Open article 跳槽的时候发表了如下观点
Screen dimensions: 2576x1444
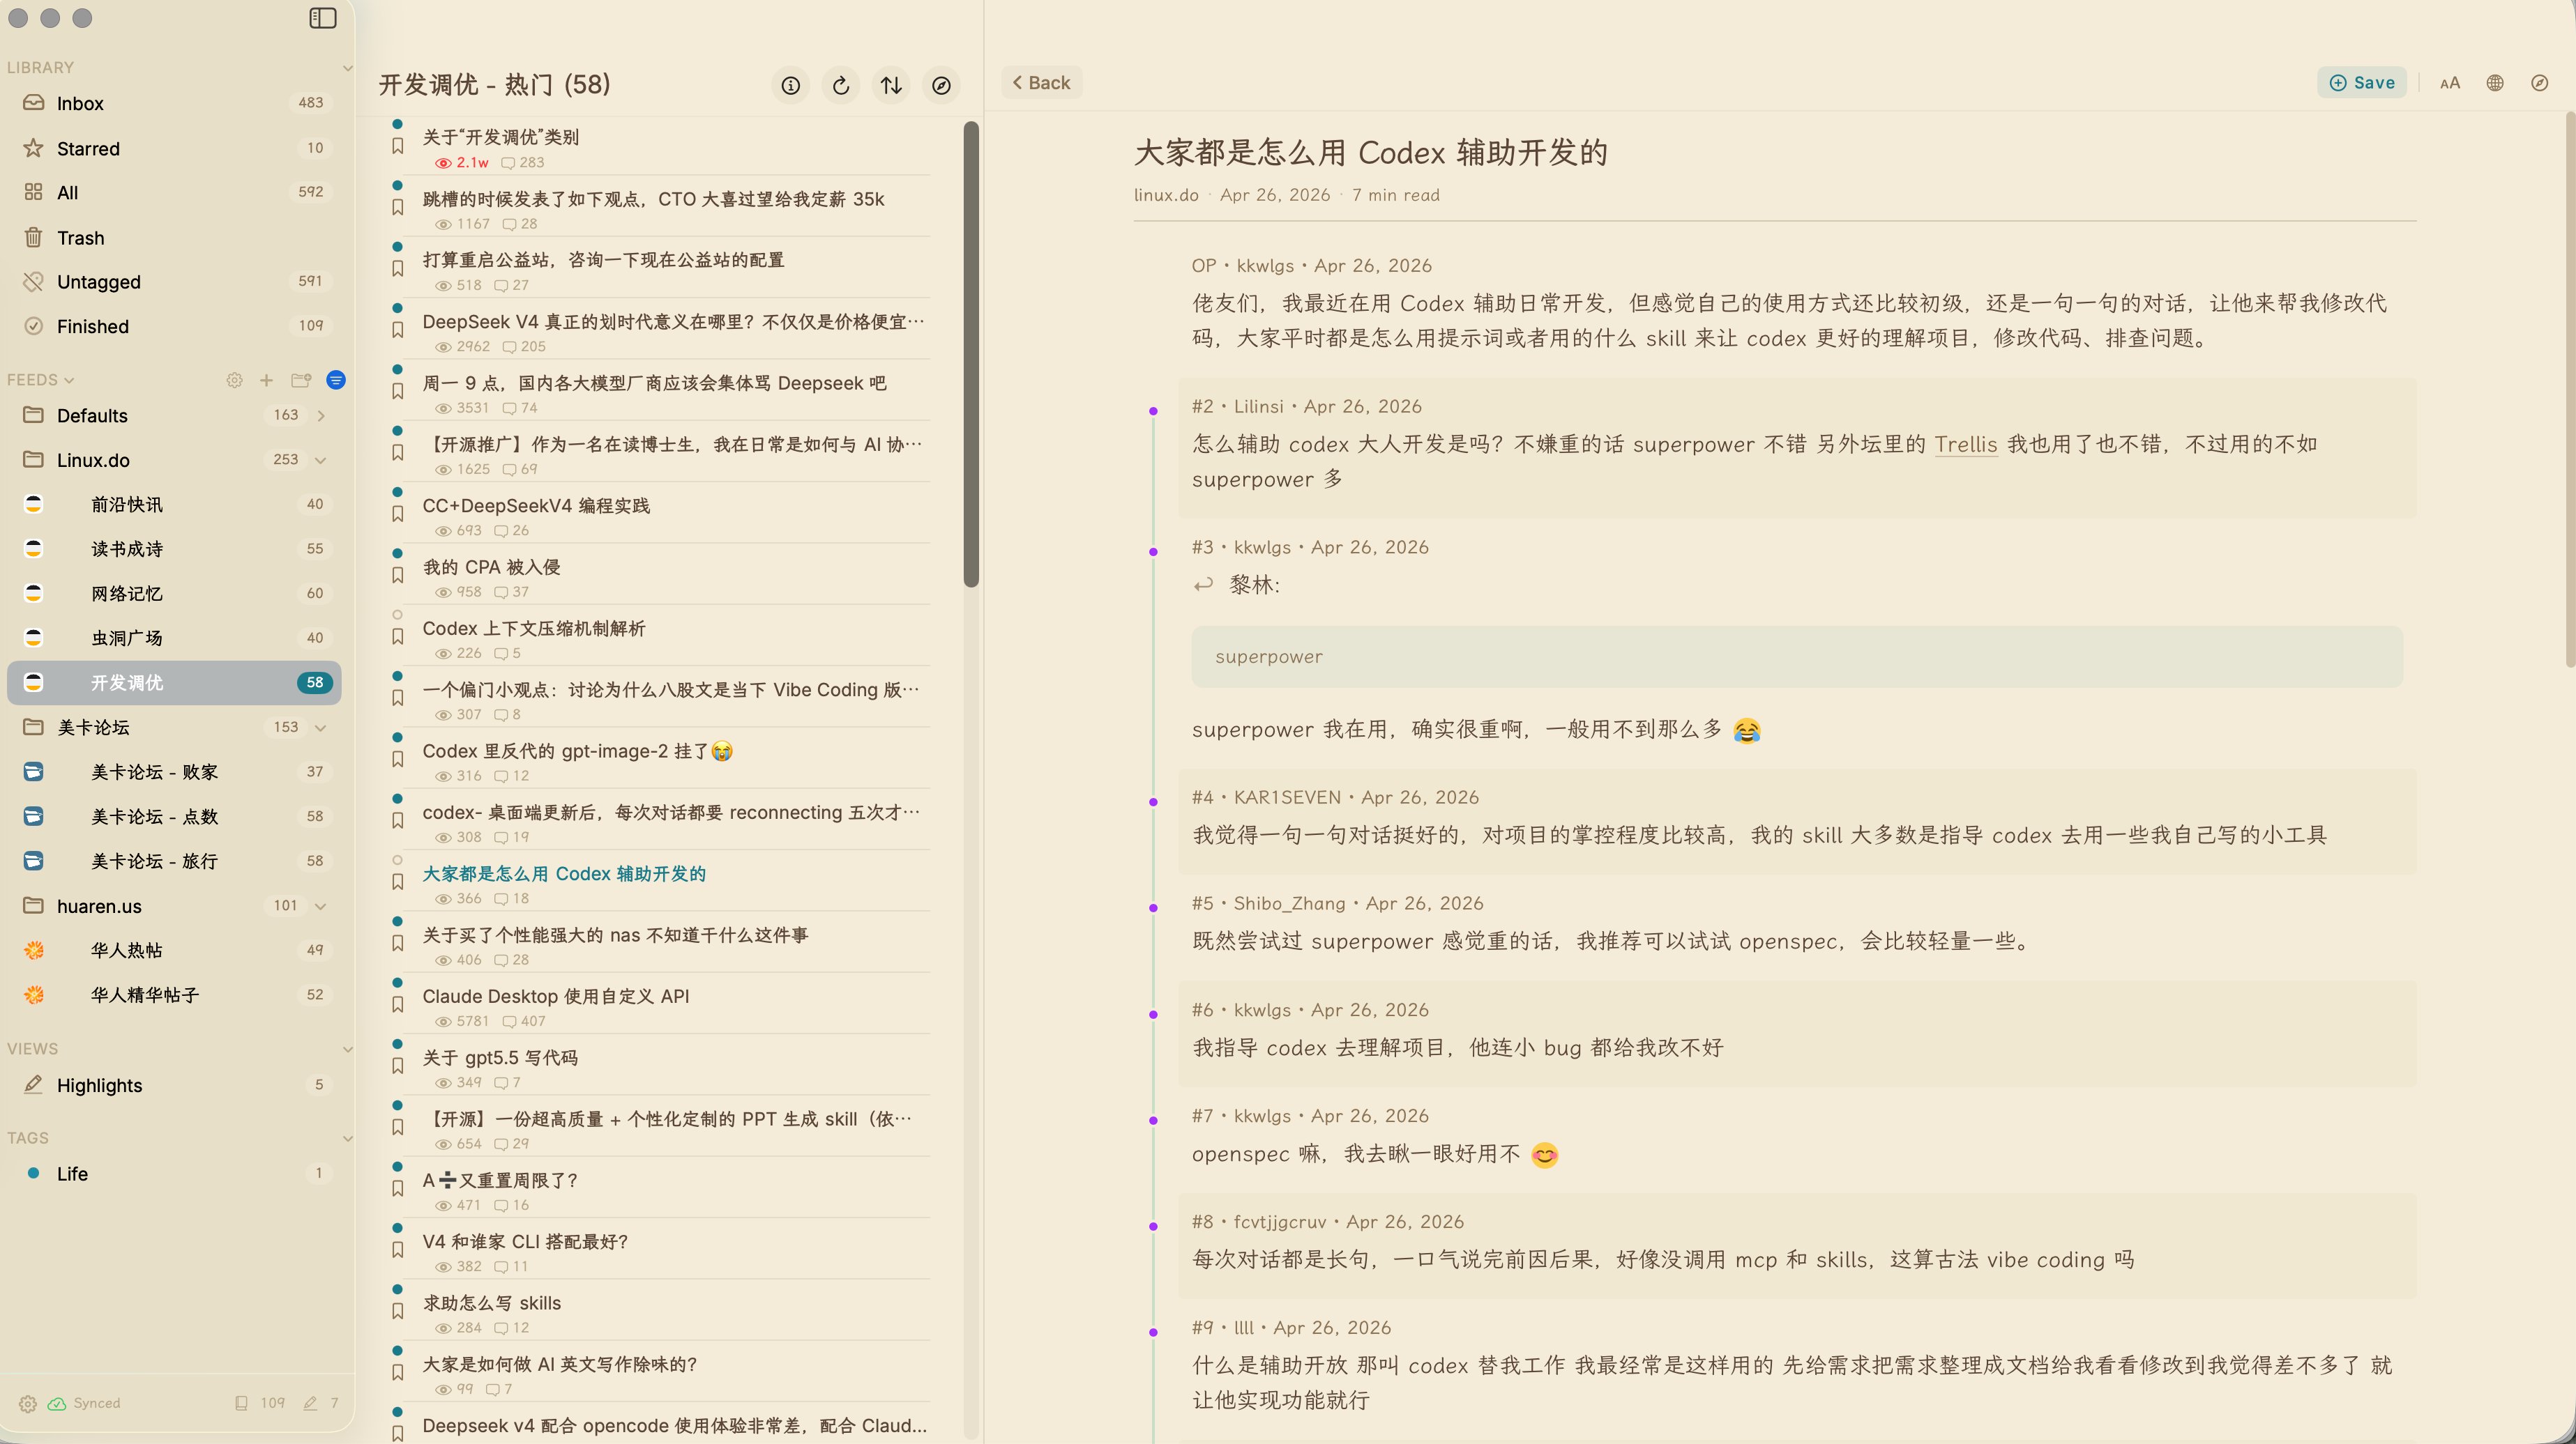click(x=653, y=200)
